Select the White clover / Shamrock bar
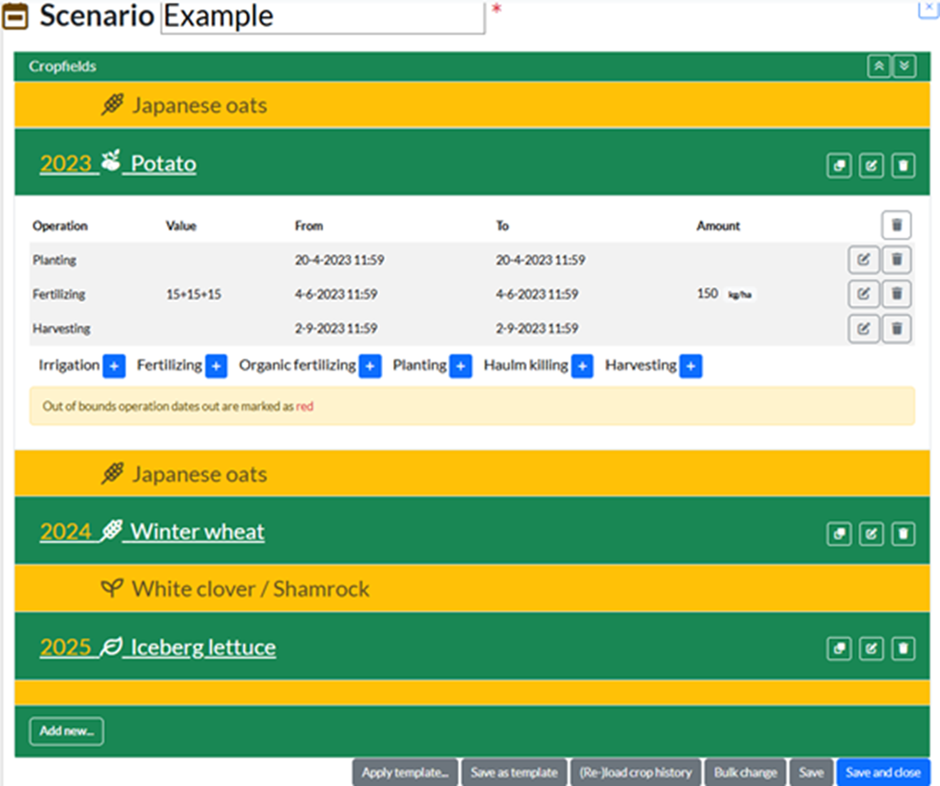The width and height of the screenshot is (940, 786). point(472,589)
